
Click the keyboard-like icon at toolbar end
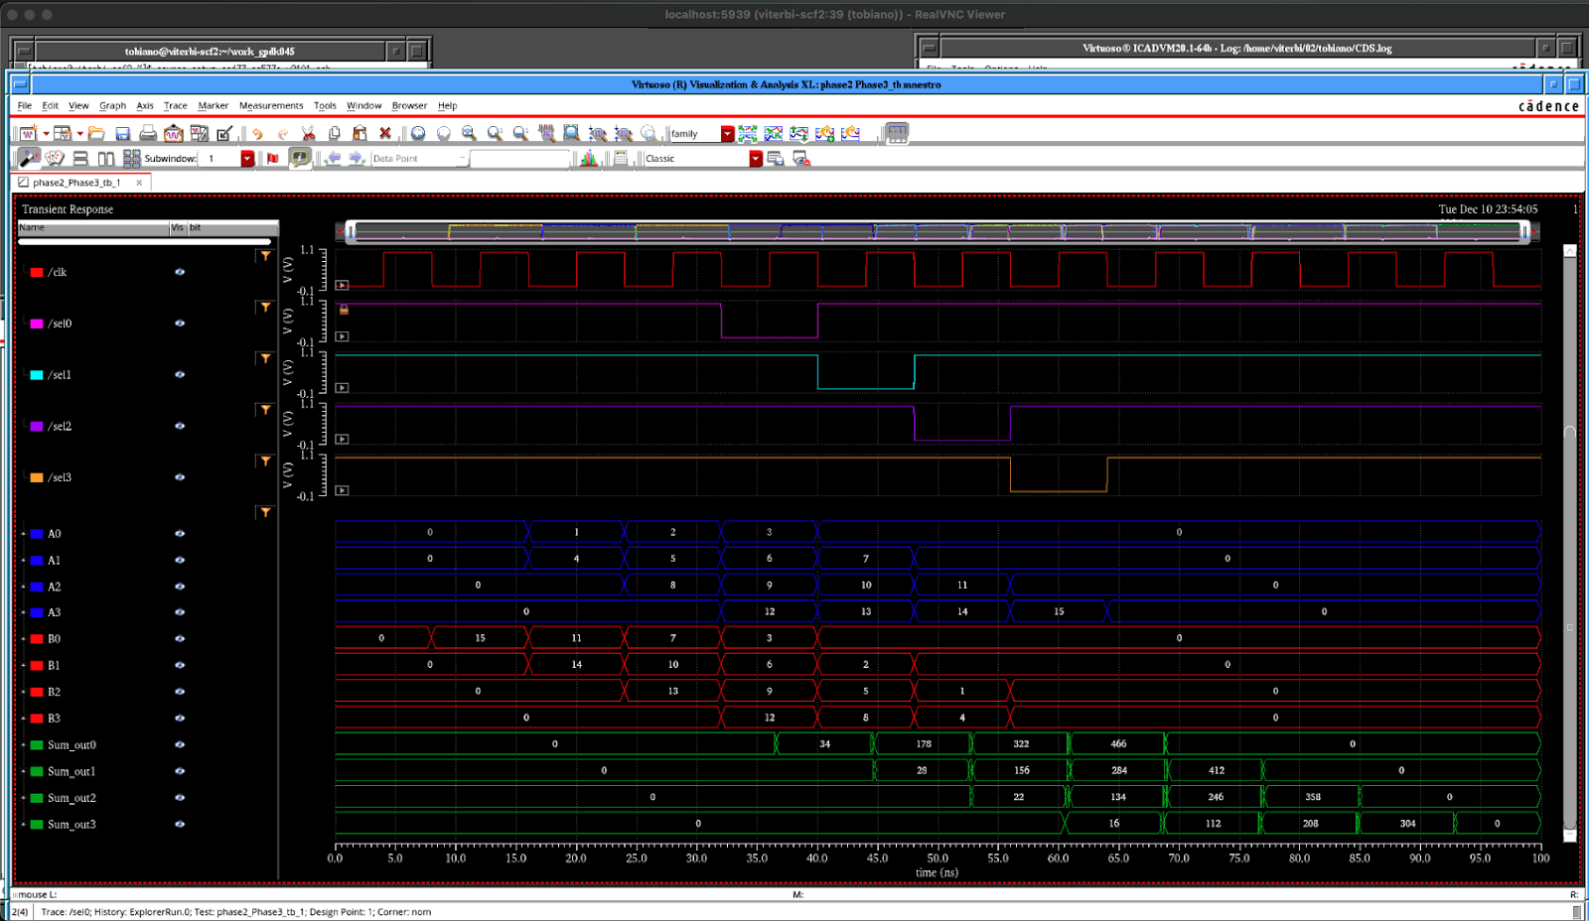click(x=897, y=133)
